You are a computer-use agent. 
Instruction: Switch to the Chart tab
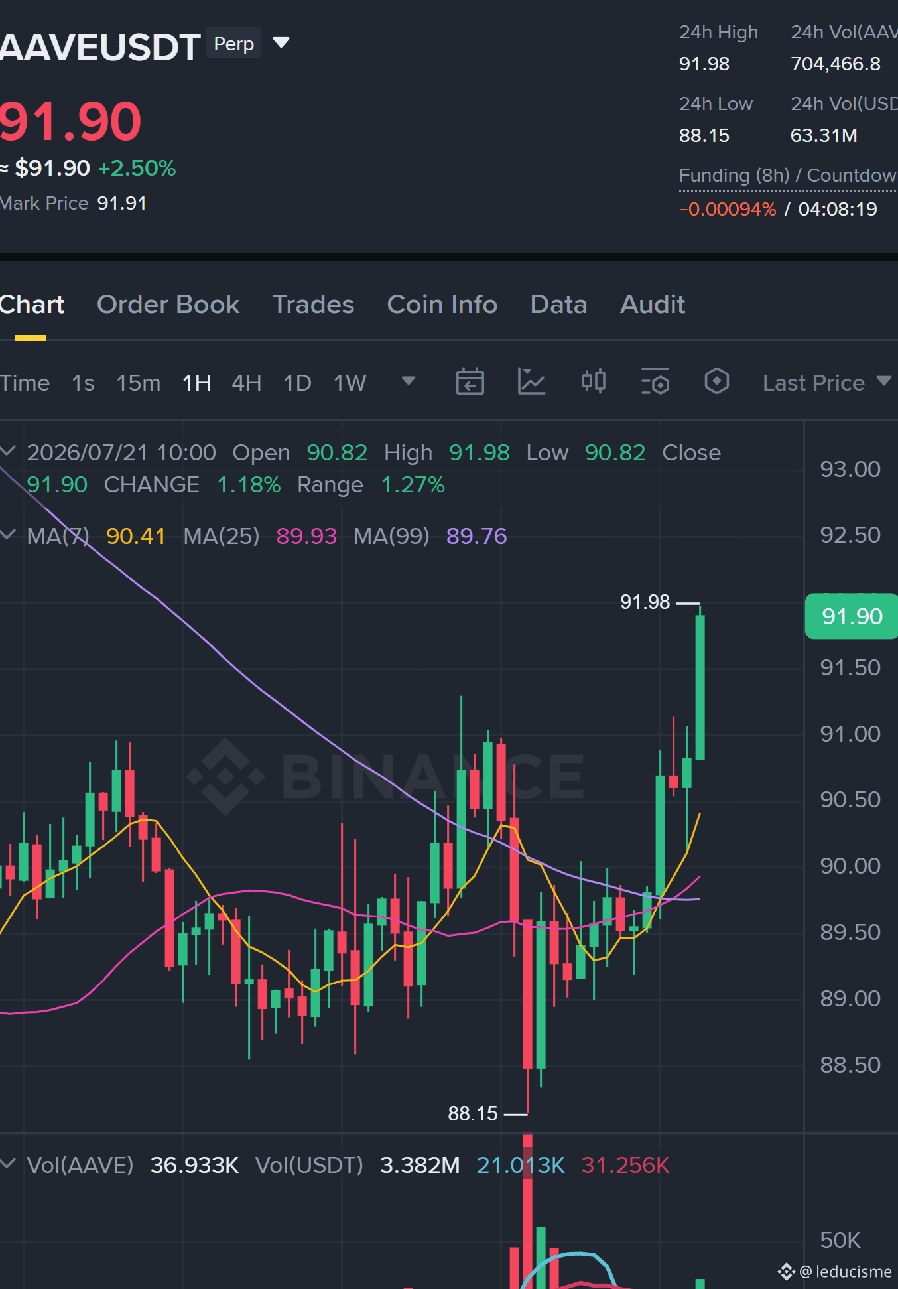32,305
